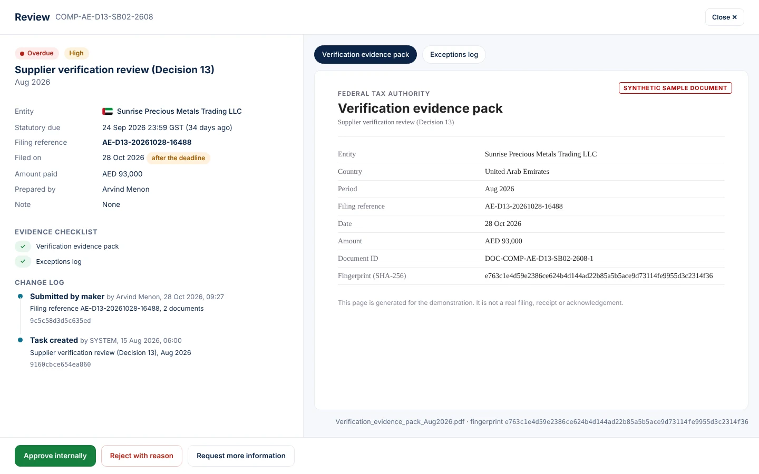Click the Task created timeline dot

pos(21,340)
